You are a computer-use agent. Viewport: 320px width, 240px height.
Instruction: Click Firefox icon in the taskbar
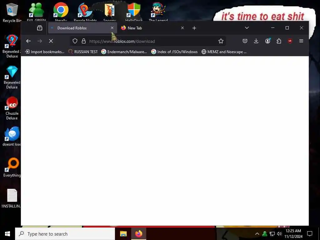[138, 234]
